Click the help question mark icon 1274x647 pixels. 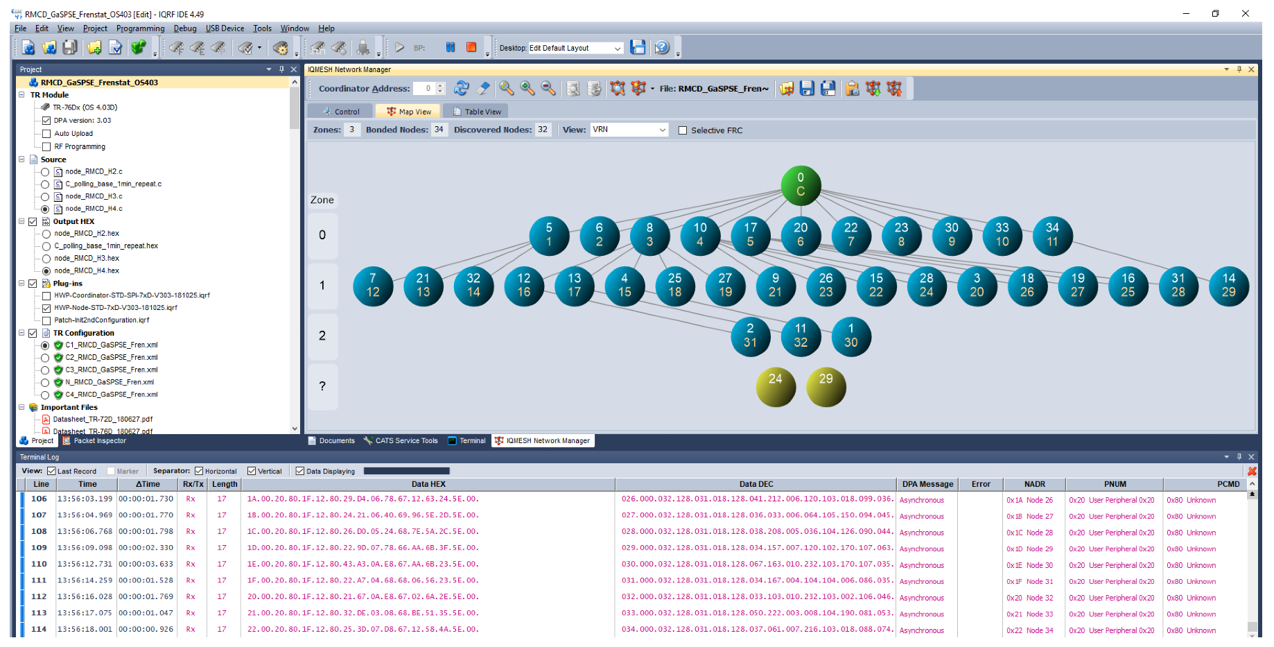[662, 48]
